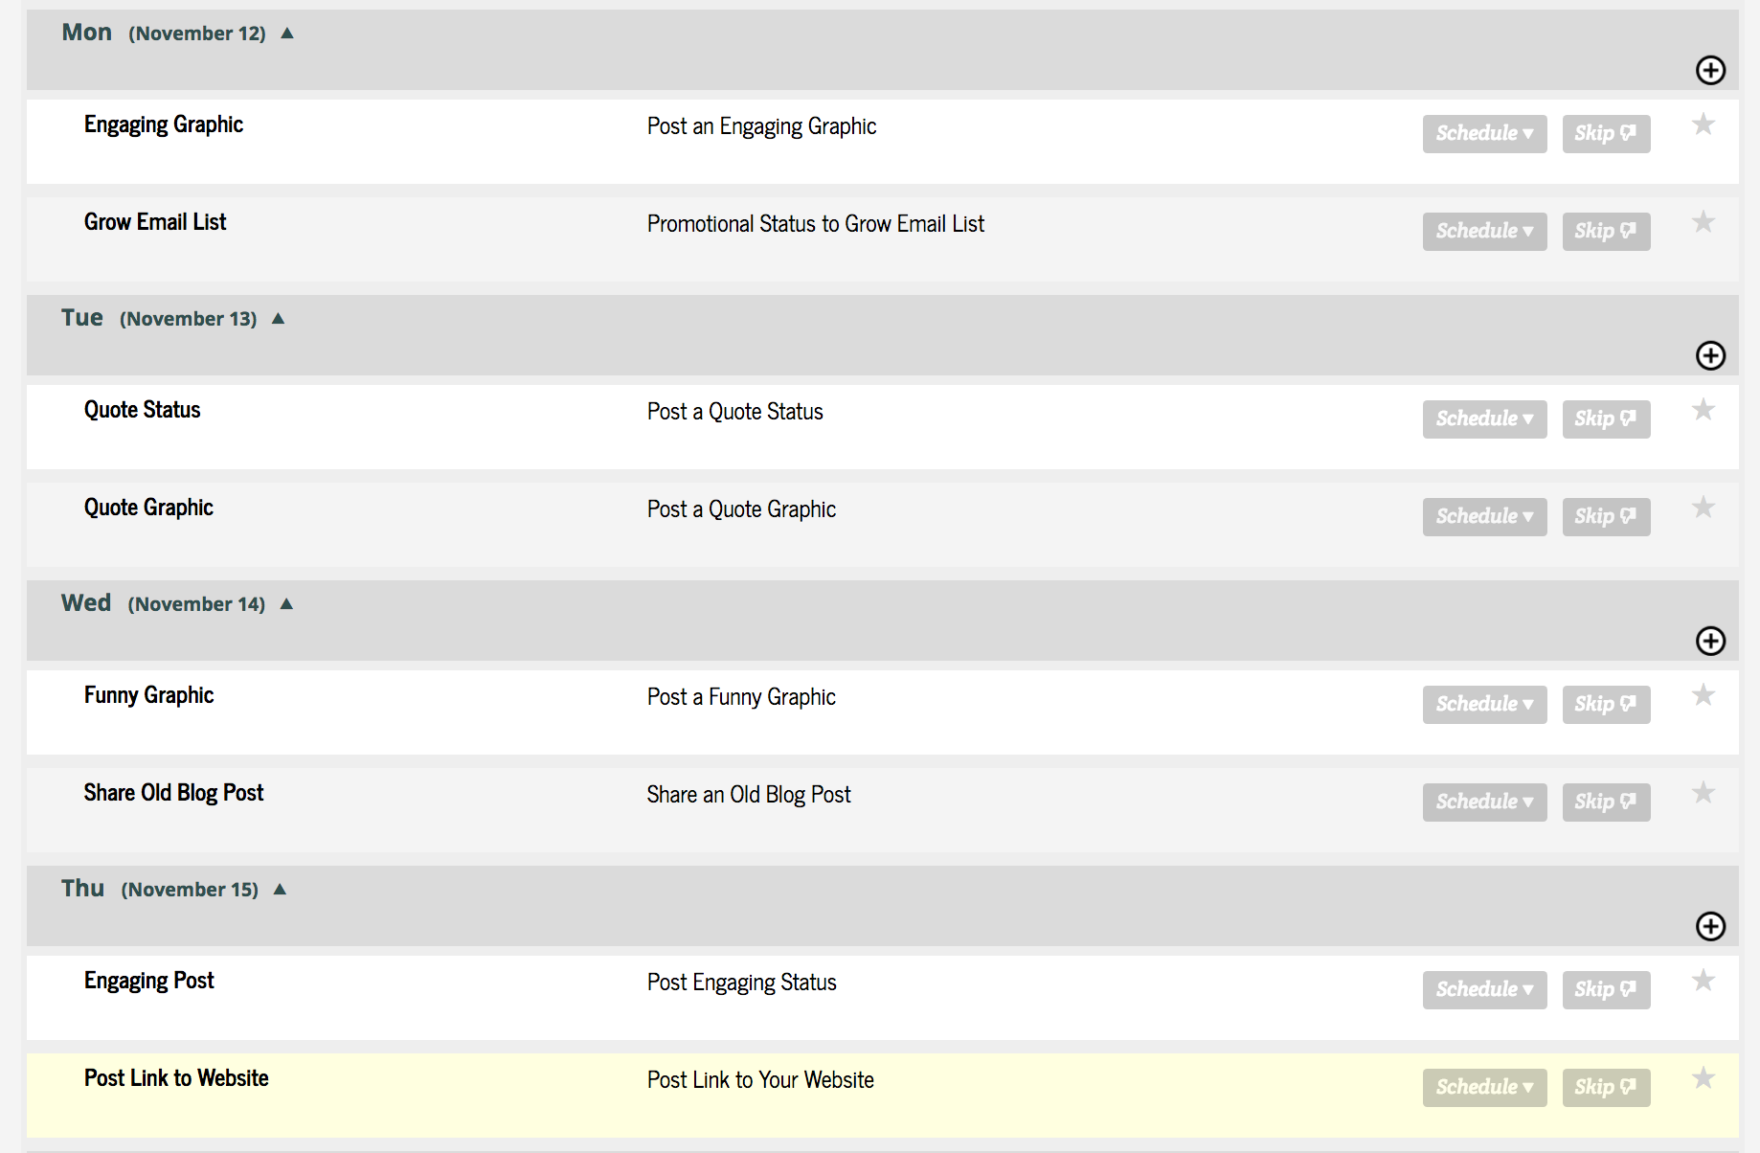The width and height of the screenshot is (1760, 1153).
Task: Add a post to Tue November 13
Action: pyautogui.click(x=1710, y=355)
